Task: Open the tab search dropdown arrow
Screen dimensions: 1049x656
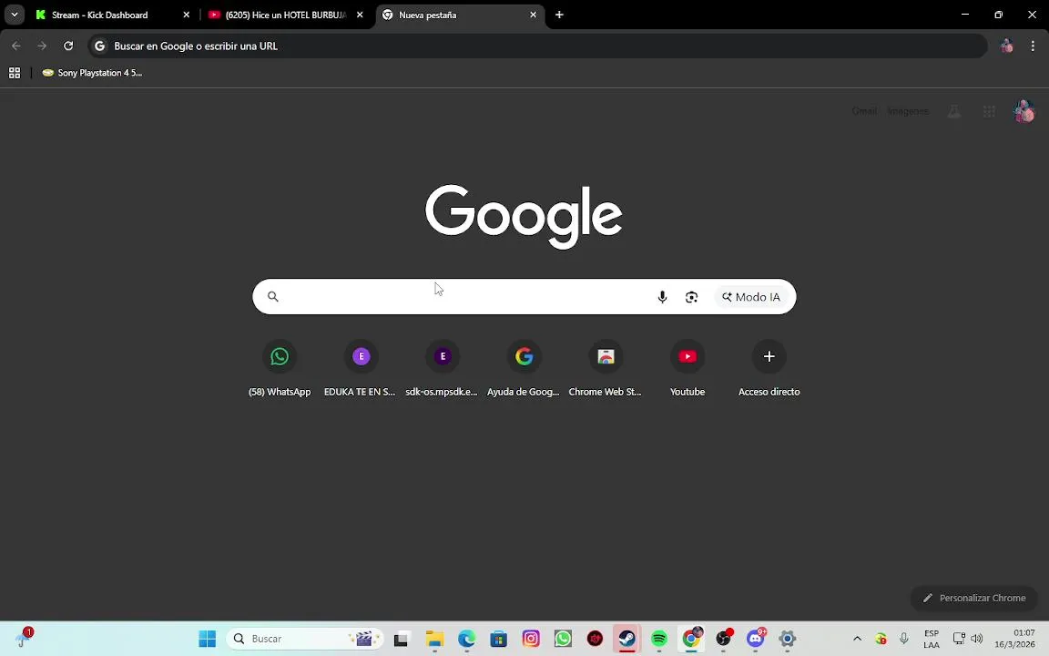Action: tap(14, 15)
